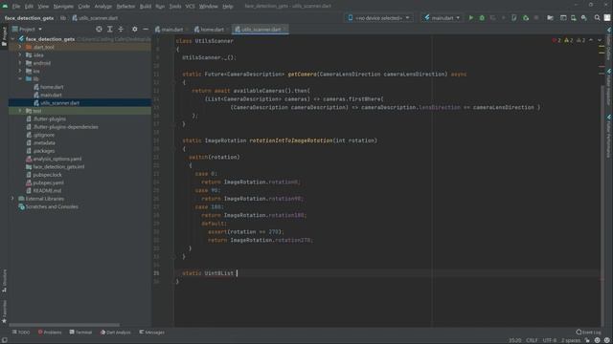Toggle the Favorites tool window stripe button
Image resolution: width=613 pixels, height=344 pixels.
click(4, 312)
